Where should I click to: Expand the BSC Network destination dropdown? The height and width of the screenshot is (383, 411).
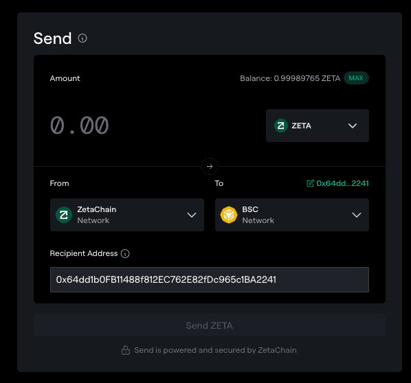(291, 215)
